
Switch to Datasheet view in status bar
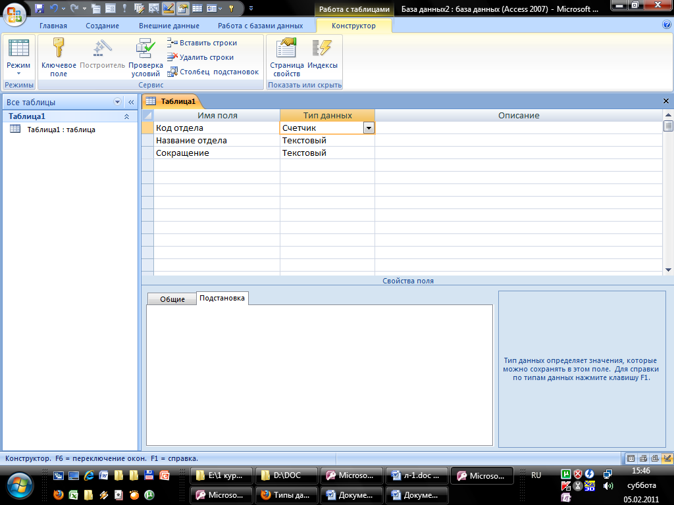[631, 458]
